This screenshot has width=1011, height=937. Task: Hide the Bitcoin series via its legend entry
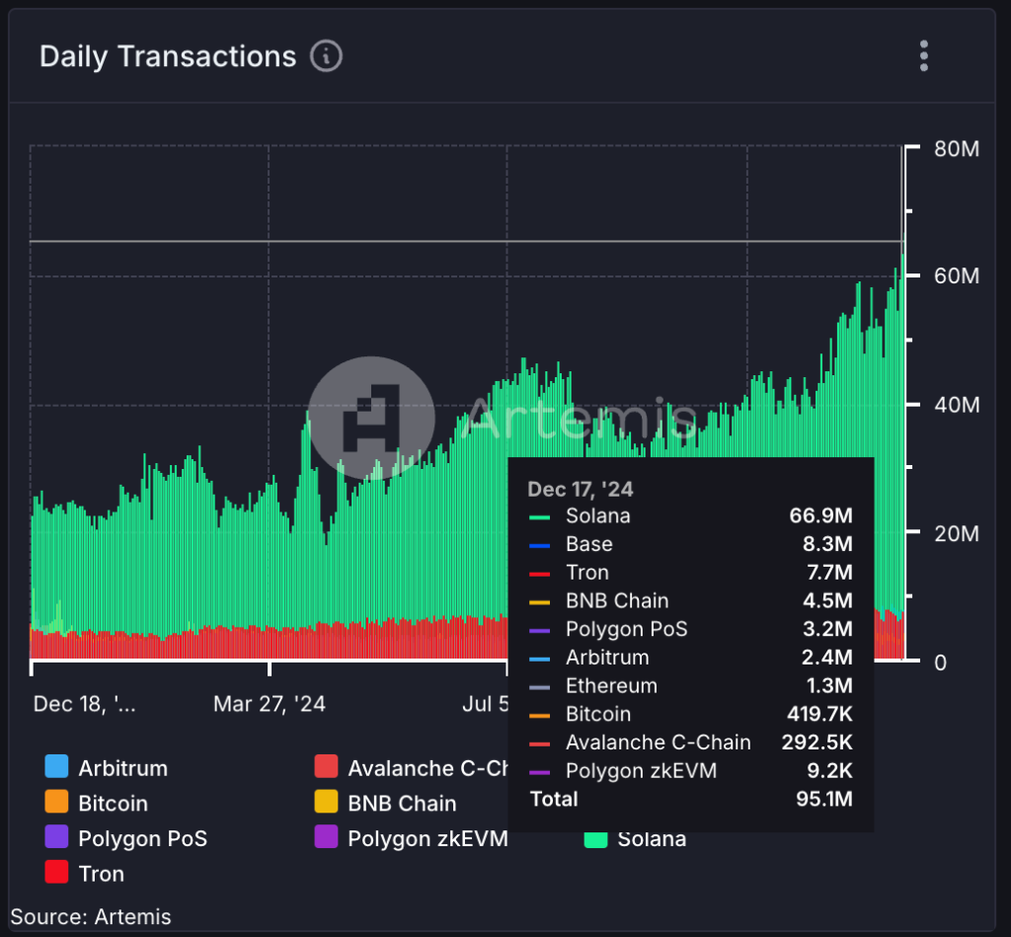(x=104, y=803)
